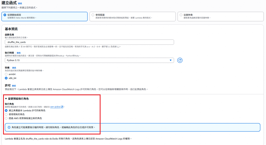The image size is (266, 145).
Task: Click the shuffle_the_cards-role-dci3oi8z description text
Action: pyautogui.click(x=68, y=139)
